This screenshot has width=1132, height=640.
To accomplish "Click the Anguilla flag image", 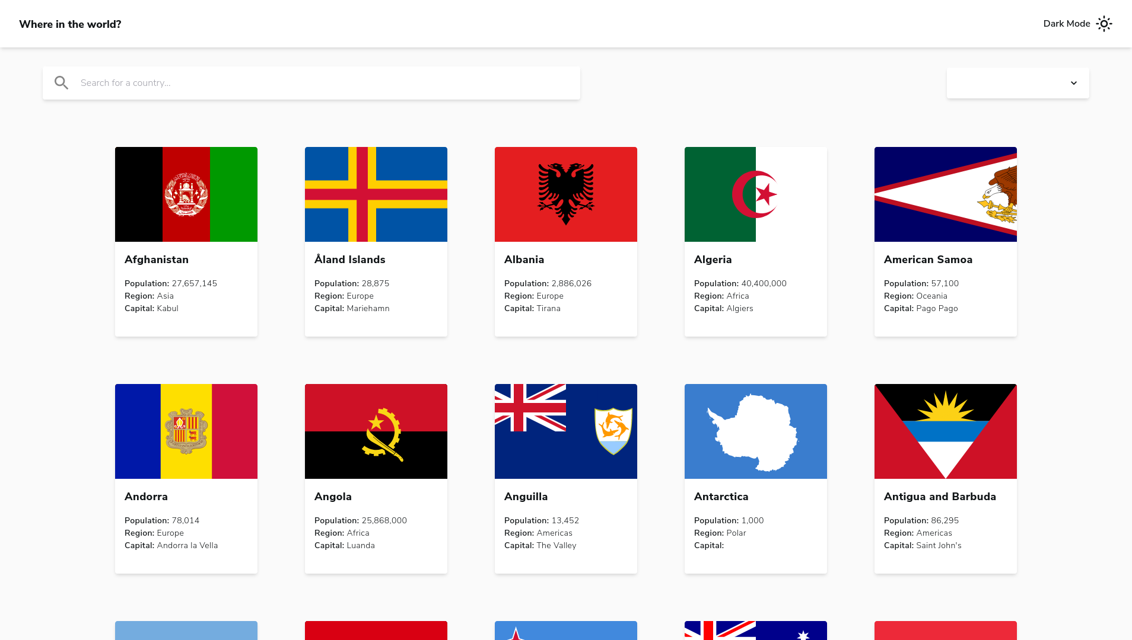I will coord(566,431).
